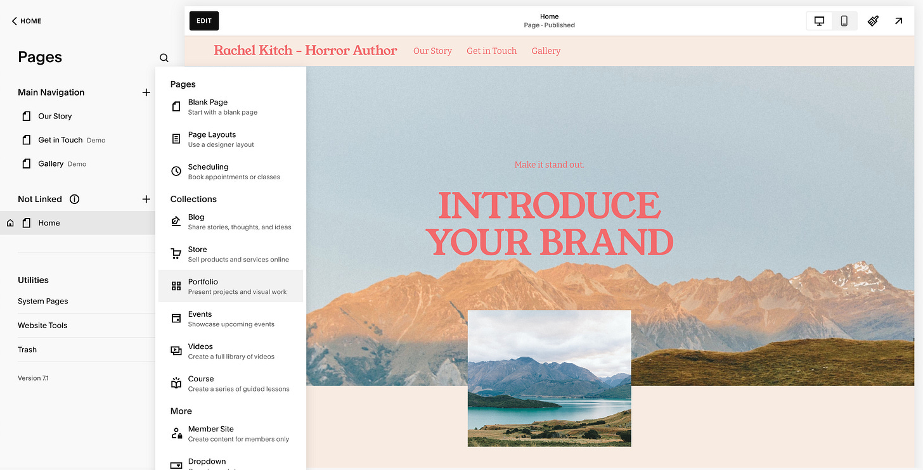Click the Blog pen icon

pyautogui.click(x=176, y=221)
